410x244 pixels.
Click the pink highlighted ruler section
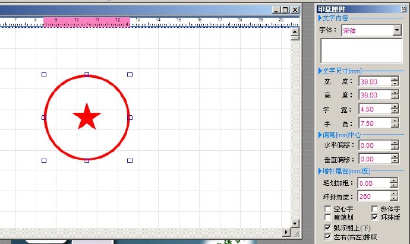coord(87,22)
